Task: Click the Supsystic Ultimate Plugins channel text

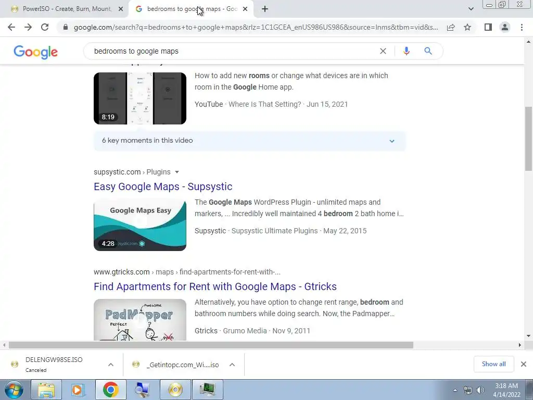Action: [275, 231]
